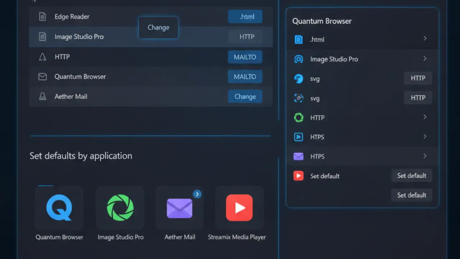The height and width of the screenshot is (259, 460).
Task: Open the purple Aether Mail app tile
Action: 180,208
